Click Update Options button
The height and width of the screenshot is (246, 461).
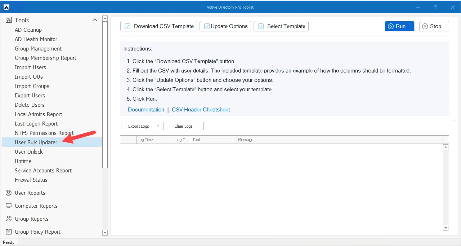(225, 26)
